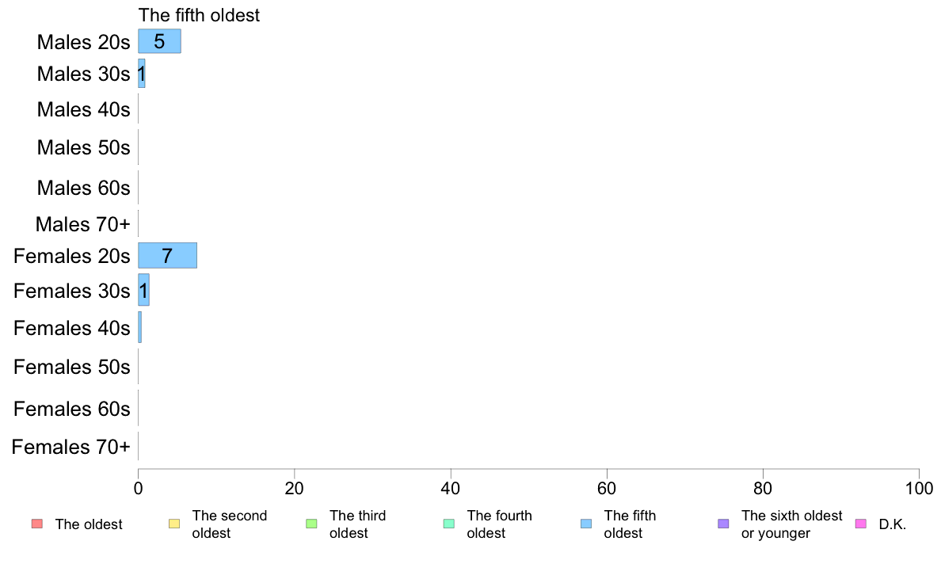
Task: Click the teal 'The fourth oldest' legend swatch
Action: [449, 524]
